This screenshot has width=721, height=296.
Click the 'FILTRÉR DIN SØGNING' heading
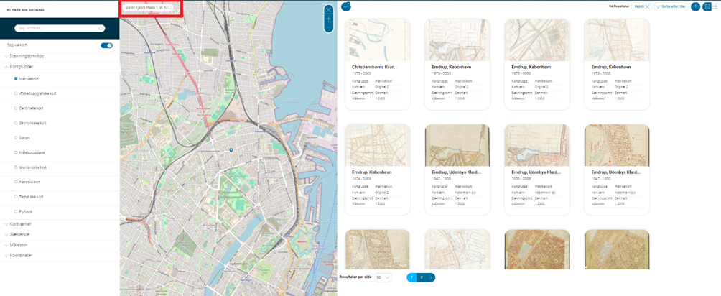click(x=26, y=10)
